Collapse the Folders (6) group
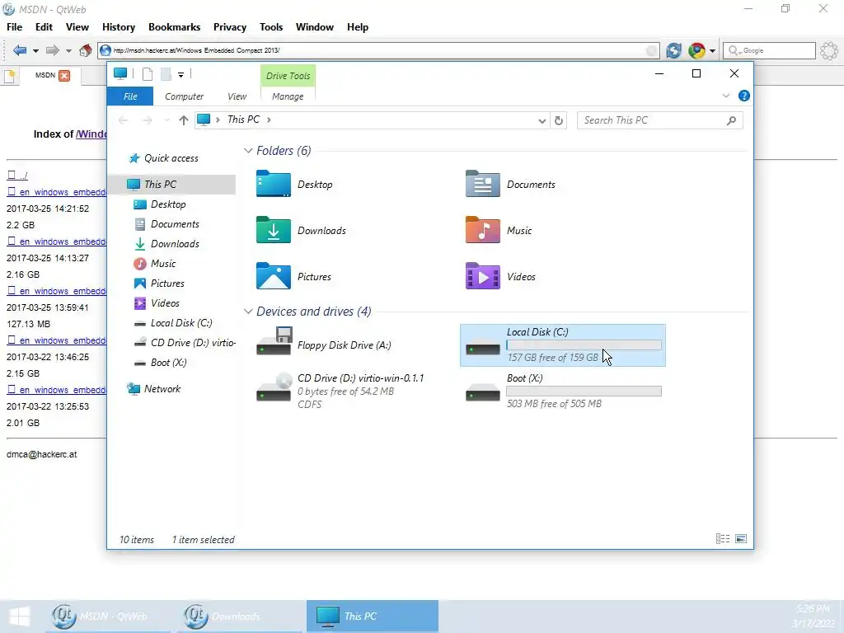Screen dimensions: 844x633 tap(248, 151)
